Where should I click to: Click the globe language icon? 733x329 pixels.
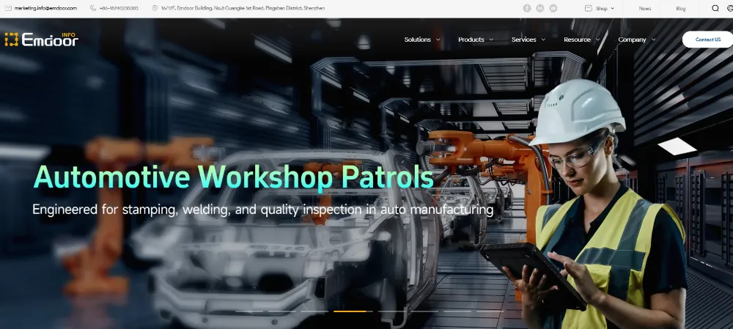pos(729,8)
